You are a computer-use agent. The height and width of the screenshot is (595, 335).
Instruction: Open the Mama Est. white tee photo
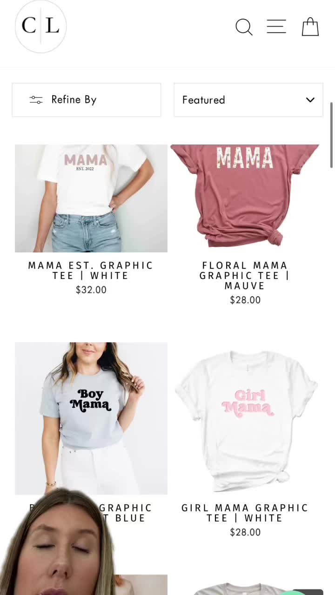(91, 198)
